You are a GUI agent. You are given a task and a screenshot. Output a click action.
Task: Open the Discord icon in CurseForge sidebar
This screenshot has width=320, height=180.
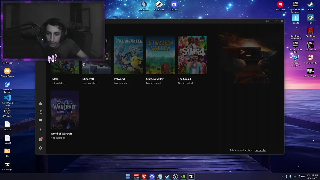(40, 120)
